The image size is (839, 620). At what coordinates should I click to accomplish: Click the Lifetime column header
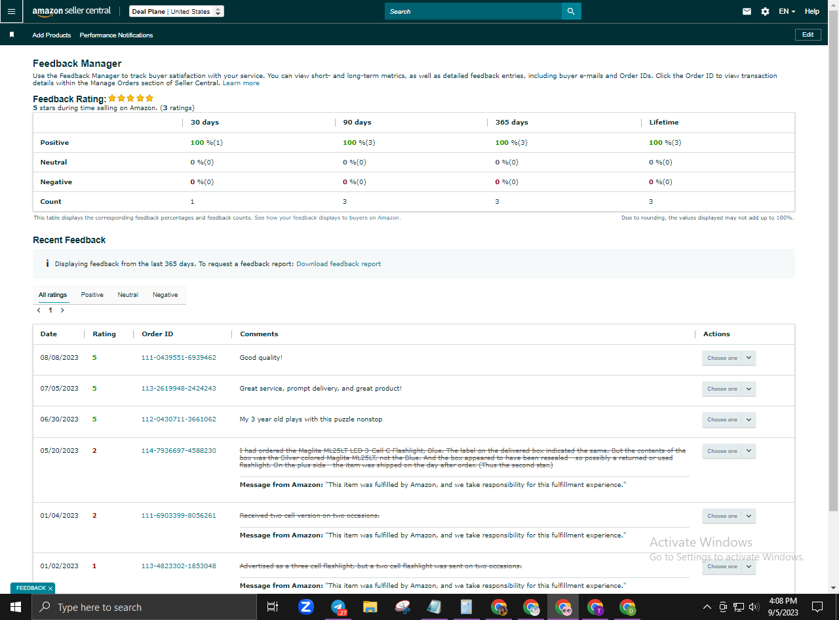tap(664, 123)
